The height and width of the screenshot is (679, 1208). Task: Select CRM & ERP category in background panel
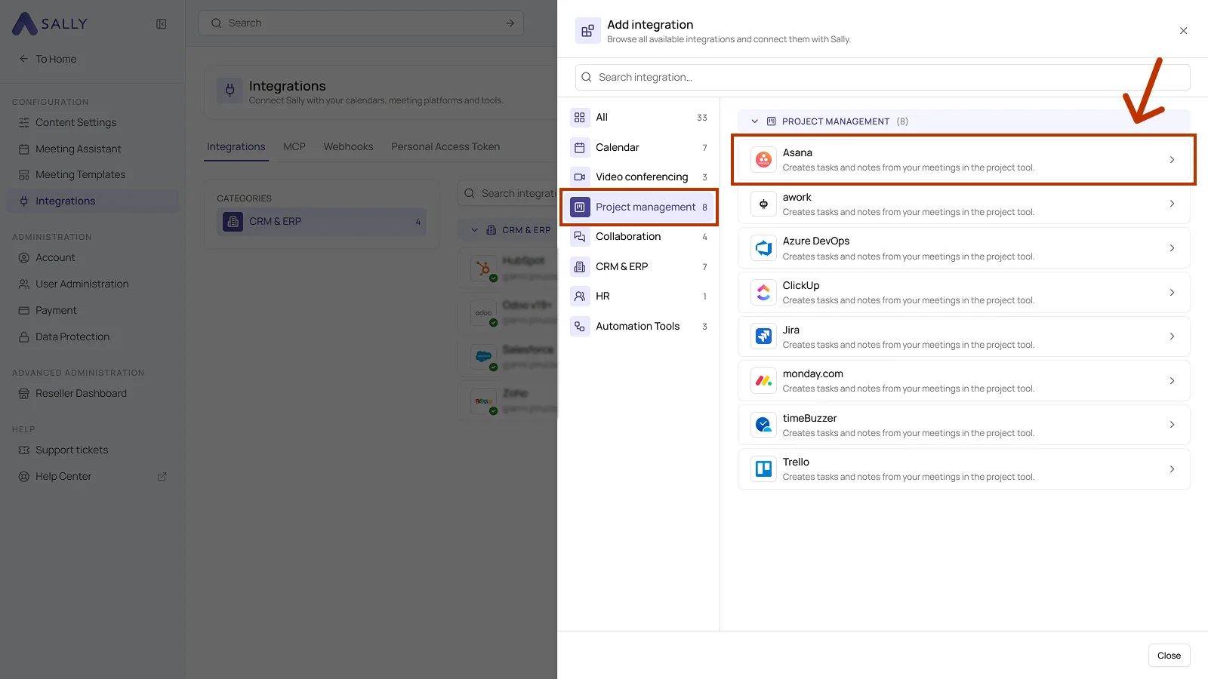click(322, 222)
